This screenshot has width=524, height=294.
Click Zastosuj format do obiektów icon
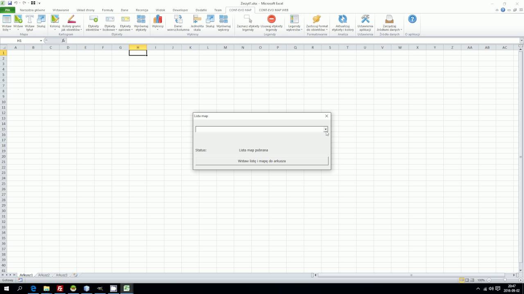click(317, 23)
